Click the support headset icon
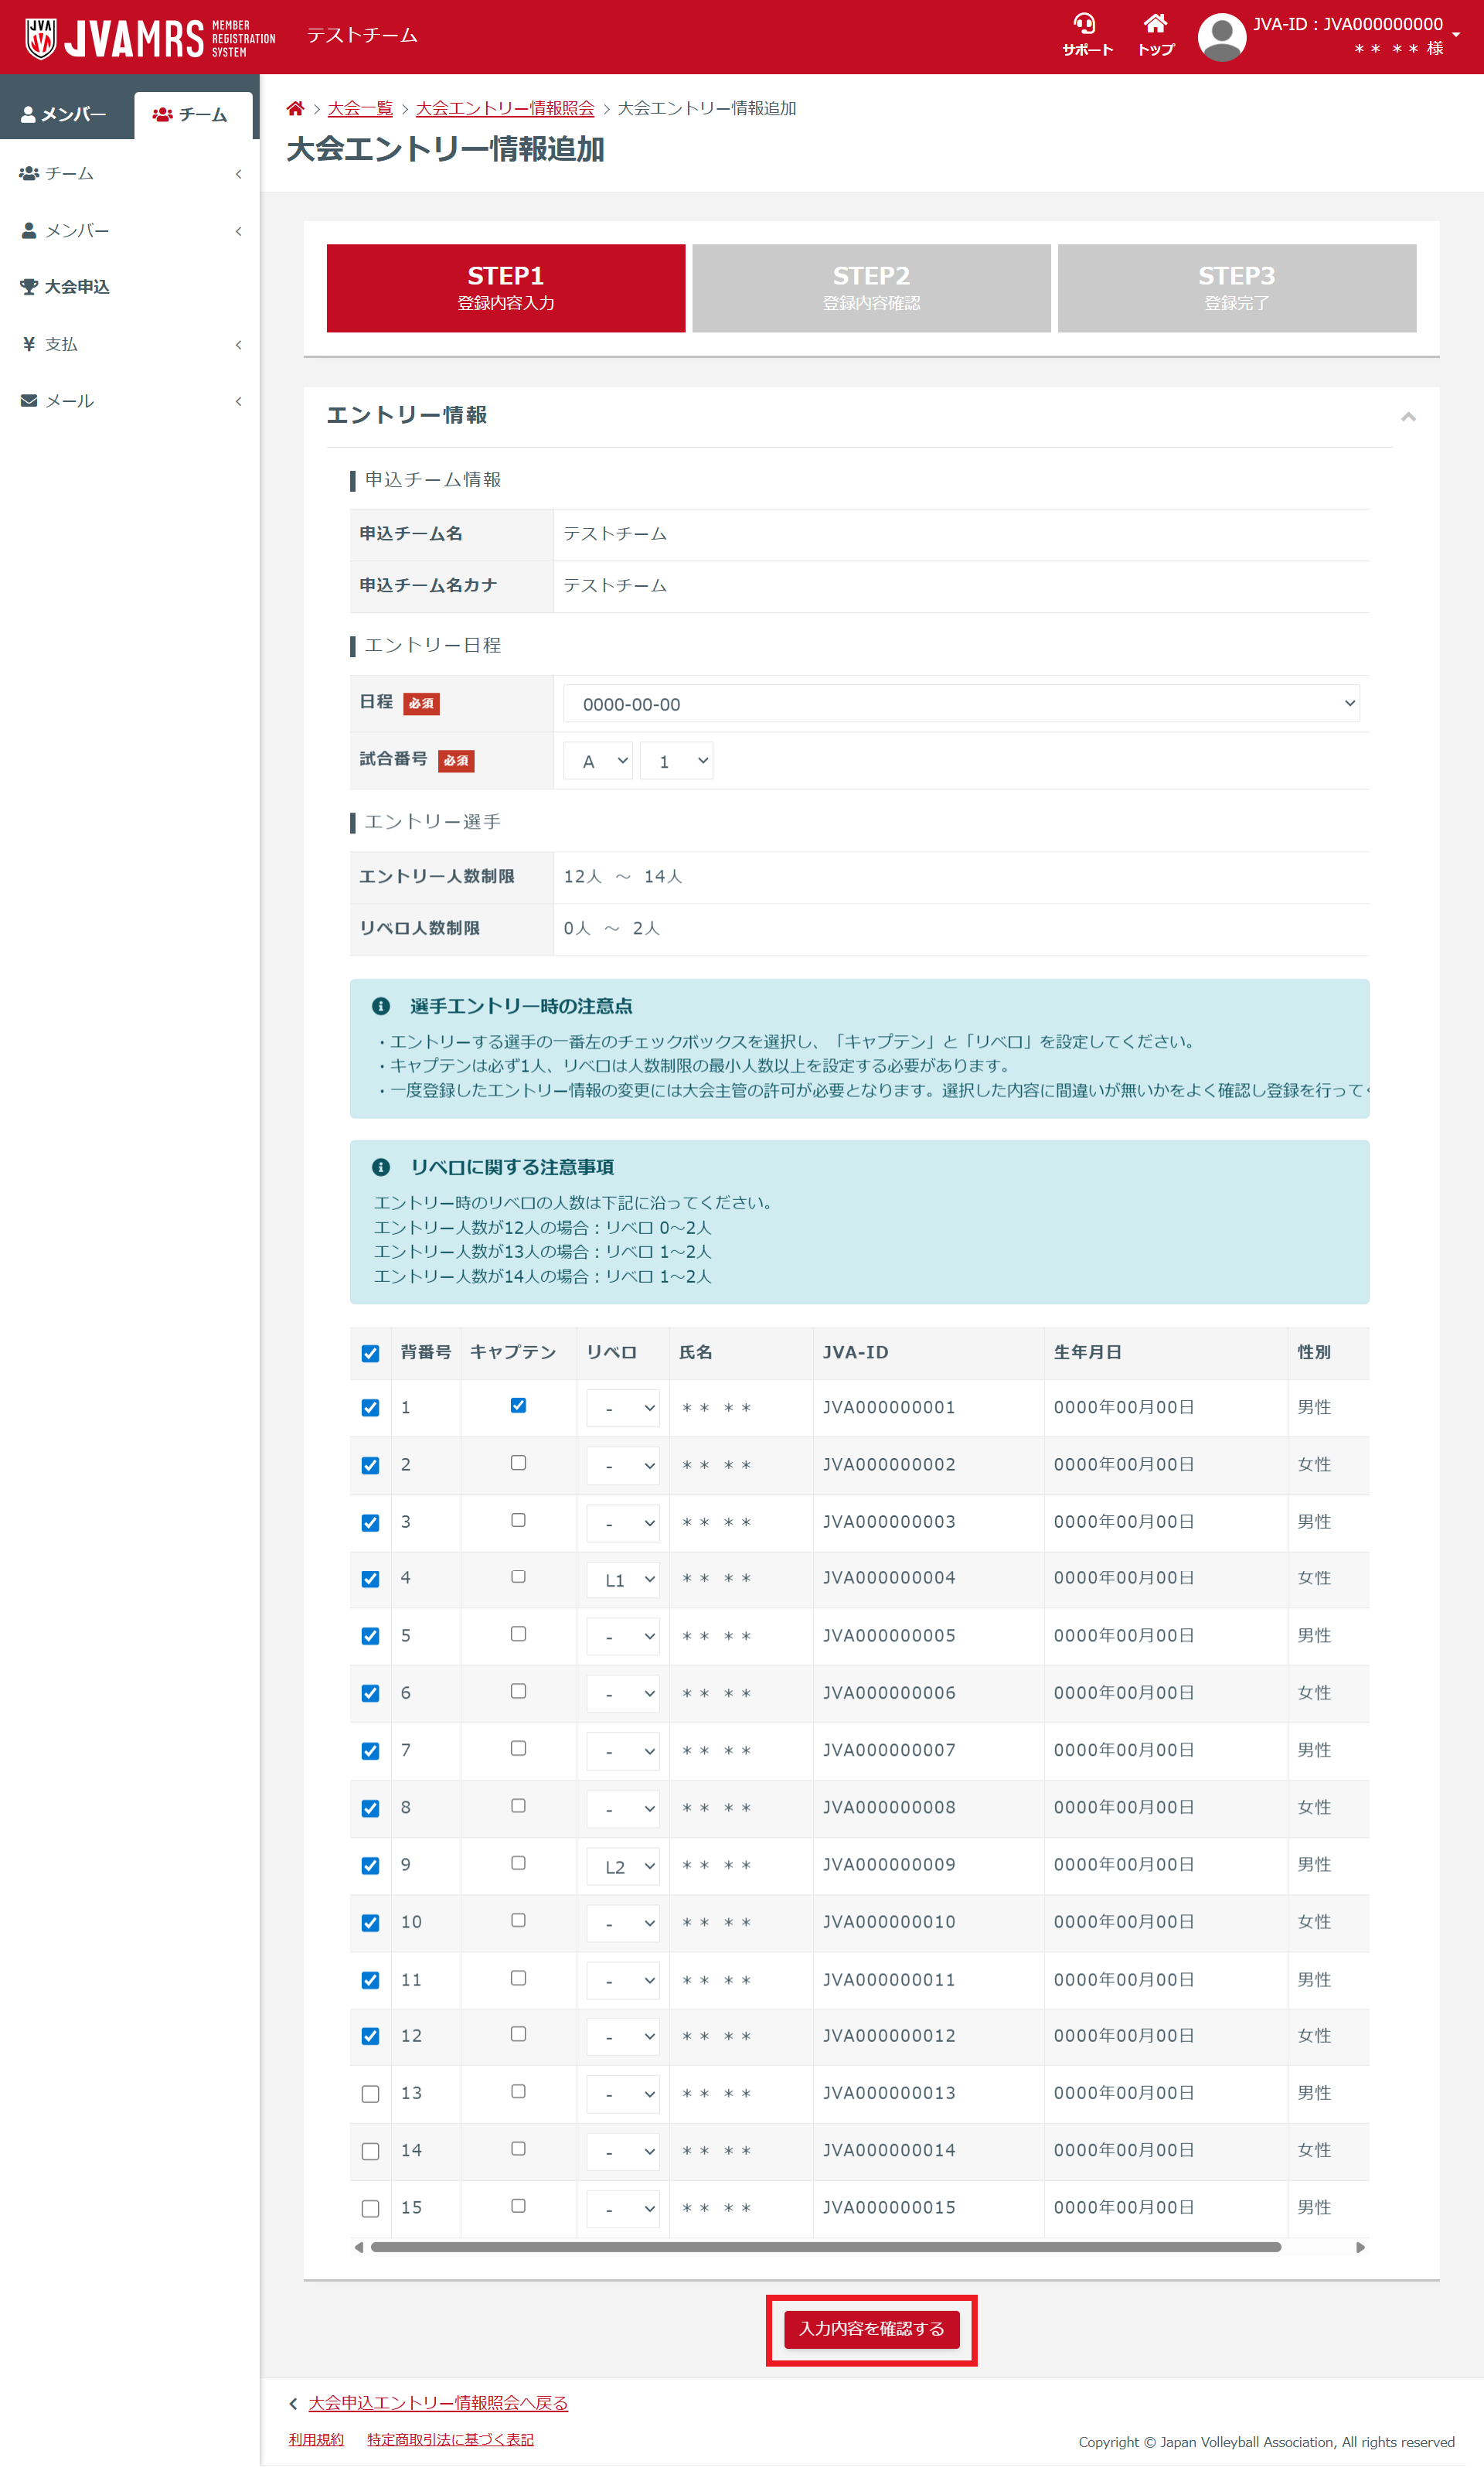The width and height of the screenshot is (1484, 2471). 1085,24
